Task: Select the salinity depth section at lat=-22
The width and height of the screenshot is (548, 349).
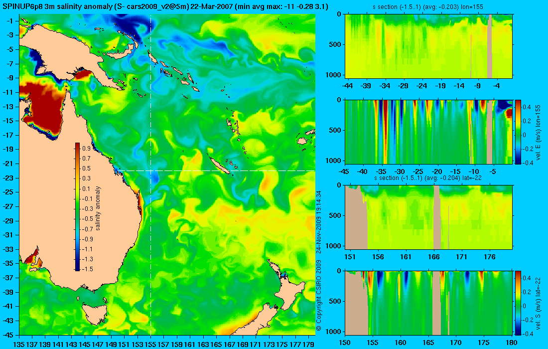Action: [429, 217]
